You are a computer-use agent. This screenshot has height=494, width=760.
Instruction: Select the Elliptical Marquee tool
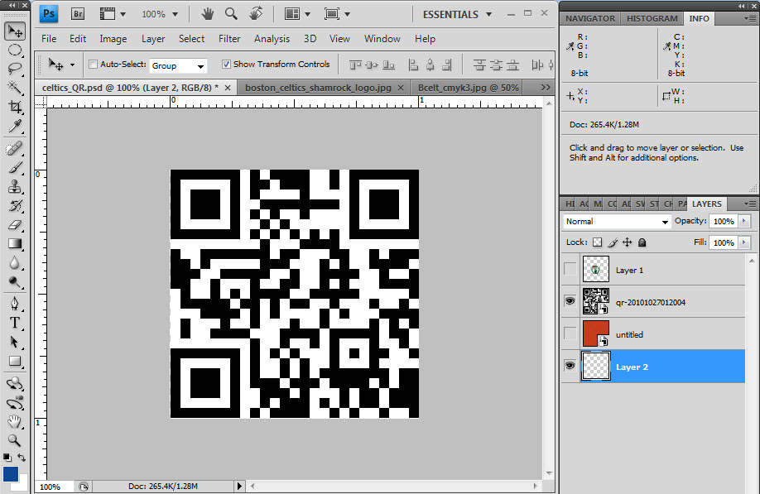[15, 50]
